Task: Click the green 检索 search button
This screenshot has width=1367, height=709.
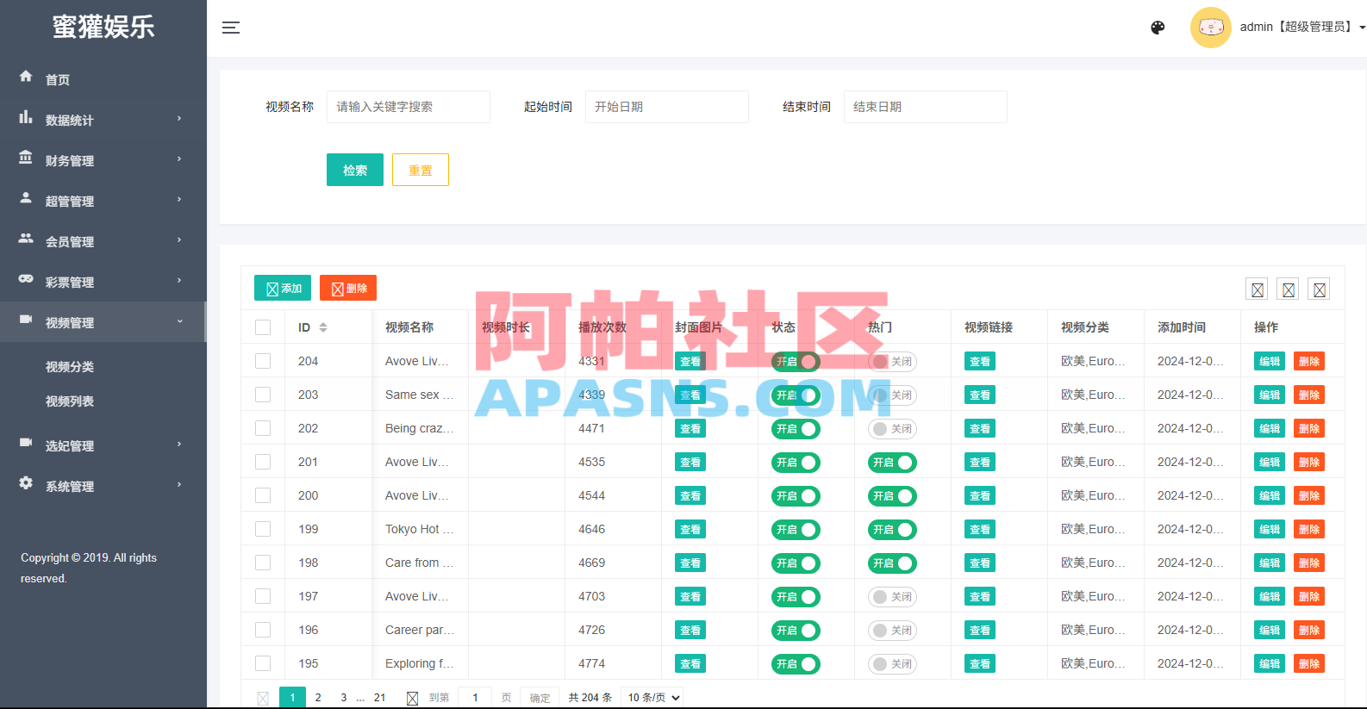Action: click(x=355, y=170)
